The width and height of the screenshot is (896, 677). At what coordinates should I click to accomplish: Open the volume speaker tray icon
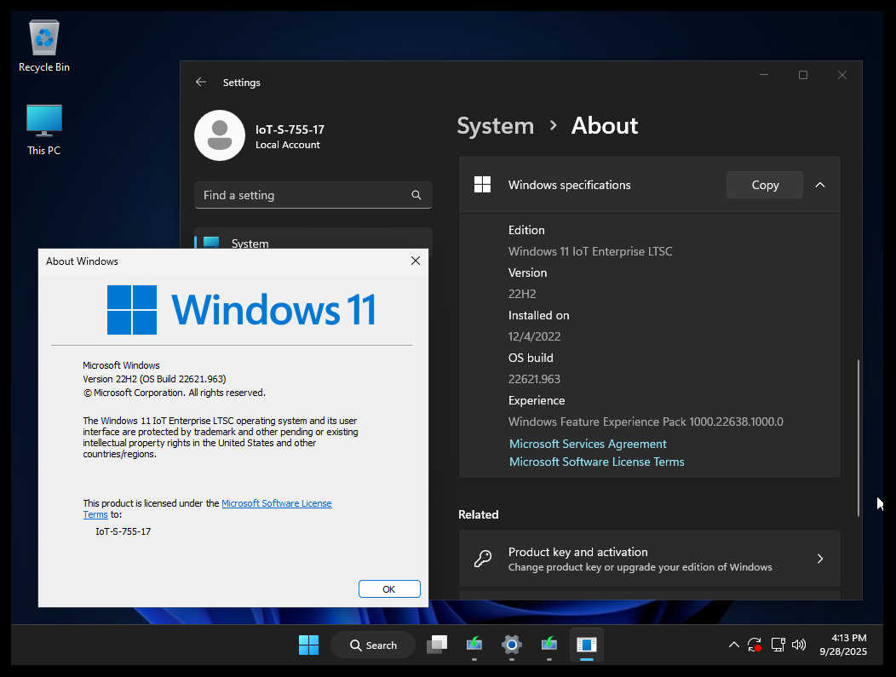click(x=799, y=645)
